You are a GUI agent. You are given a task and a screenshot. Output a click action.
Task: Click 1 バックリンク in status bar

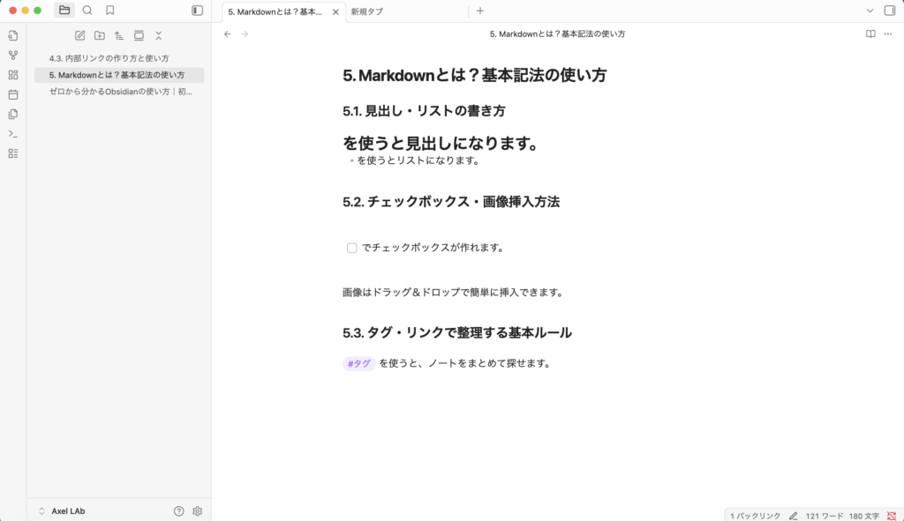755,515
